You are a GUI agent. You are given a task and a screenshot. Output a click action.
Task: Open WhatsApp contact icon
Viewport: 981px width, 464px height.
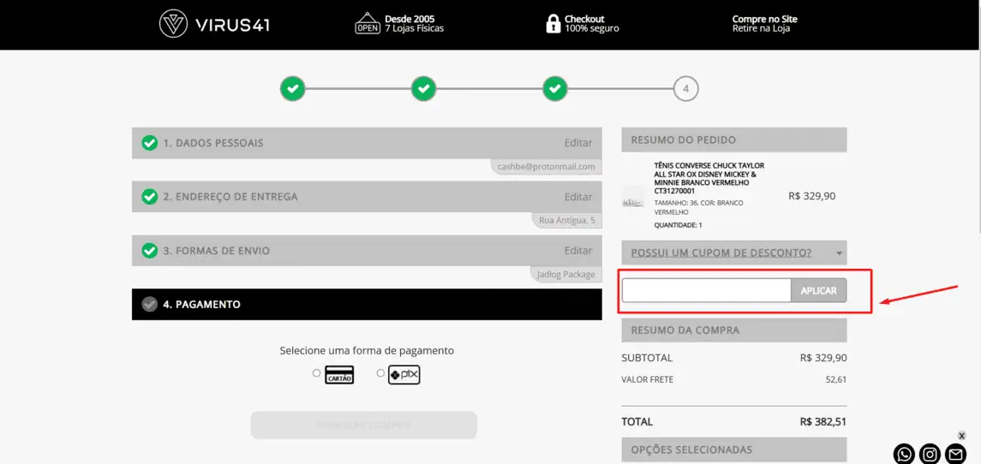[905, 454]
